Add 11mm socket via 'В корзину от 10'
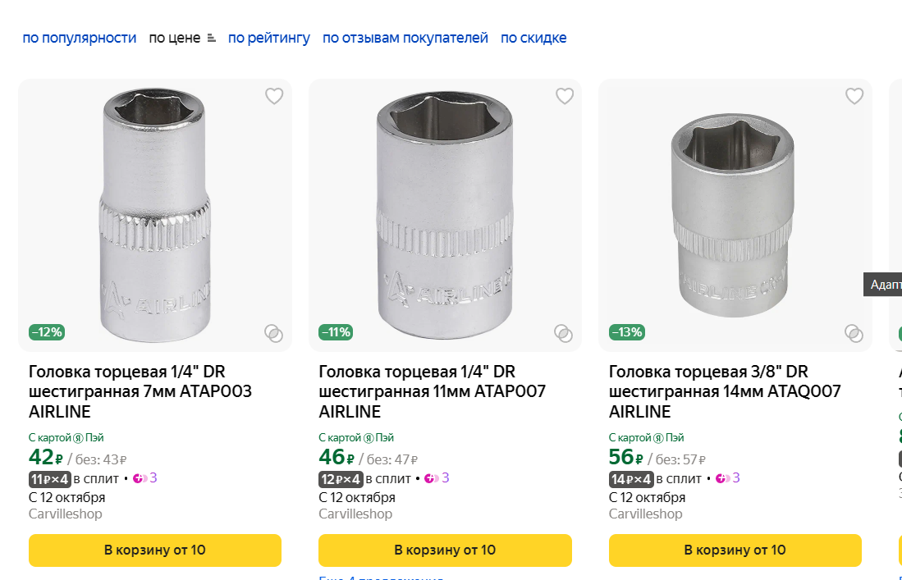 pyautogui.click(x=445, y=550)
